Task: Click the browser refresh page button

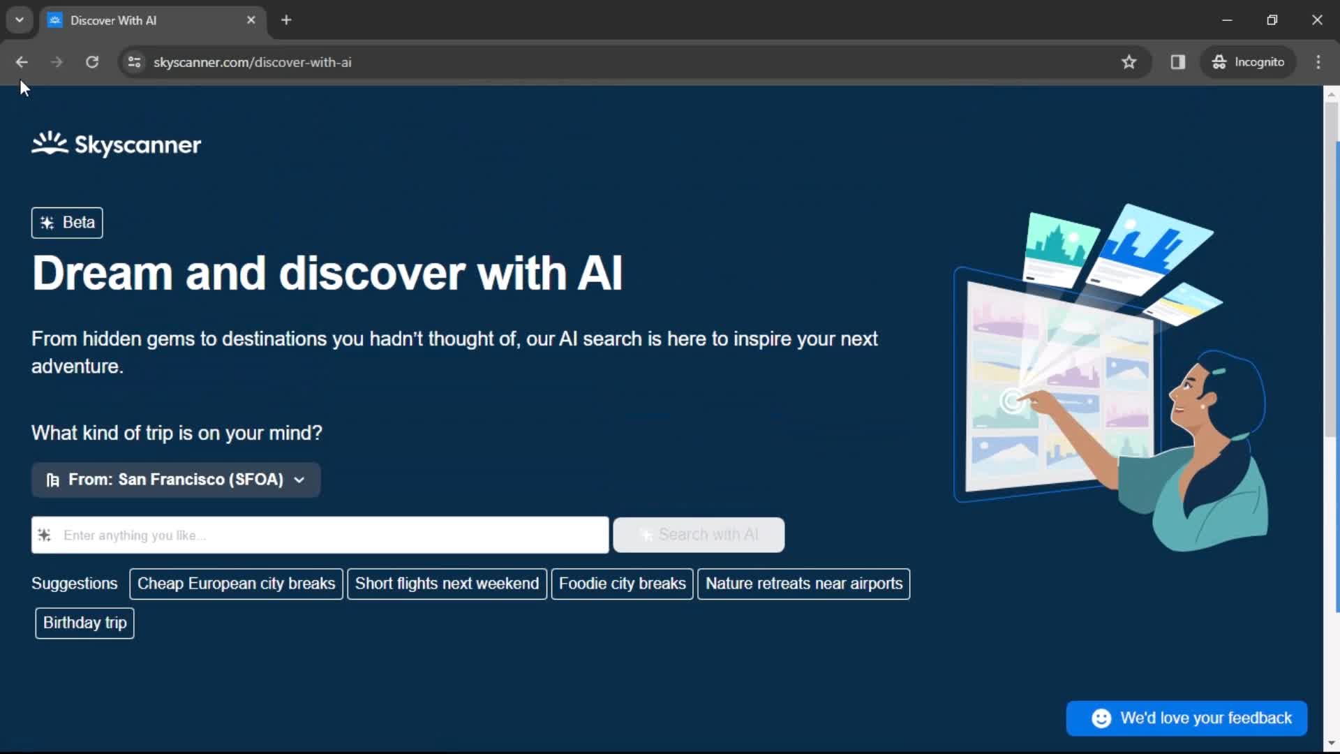Action: [x=91, y=61]
